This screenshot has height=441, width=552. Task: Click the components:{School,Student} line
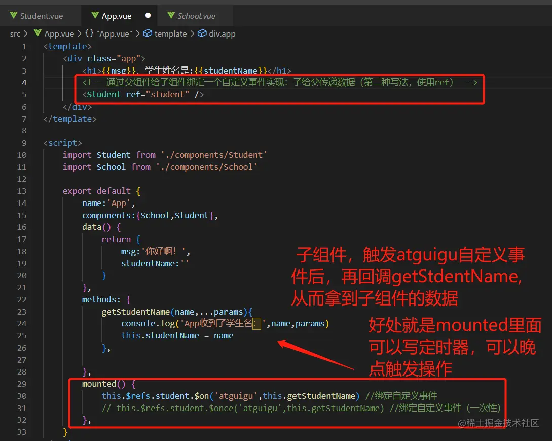(x=150, y=215)
